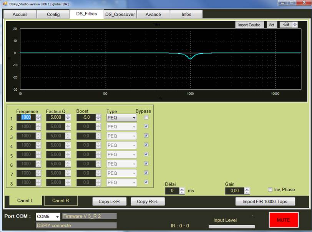Switch to Canal R channel tab

pyautogui.click(x=61, y=201)
